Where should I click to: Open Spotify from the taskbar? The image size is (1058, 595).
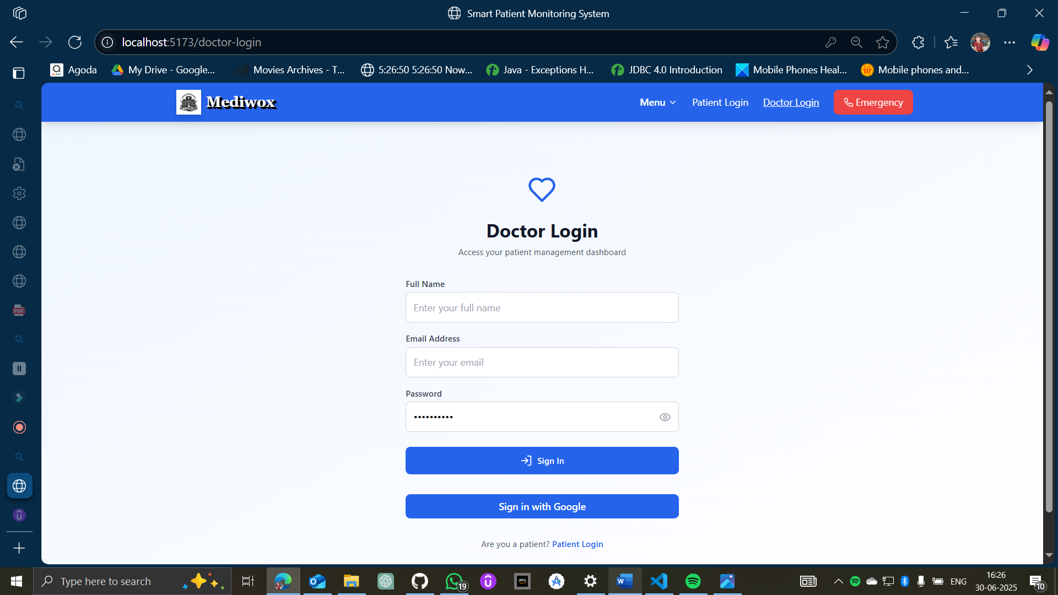[x=693, y=581]
